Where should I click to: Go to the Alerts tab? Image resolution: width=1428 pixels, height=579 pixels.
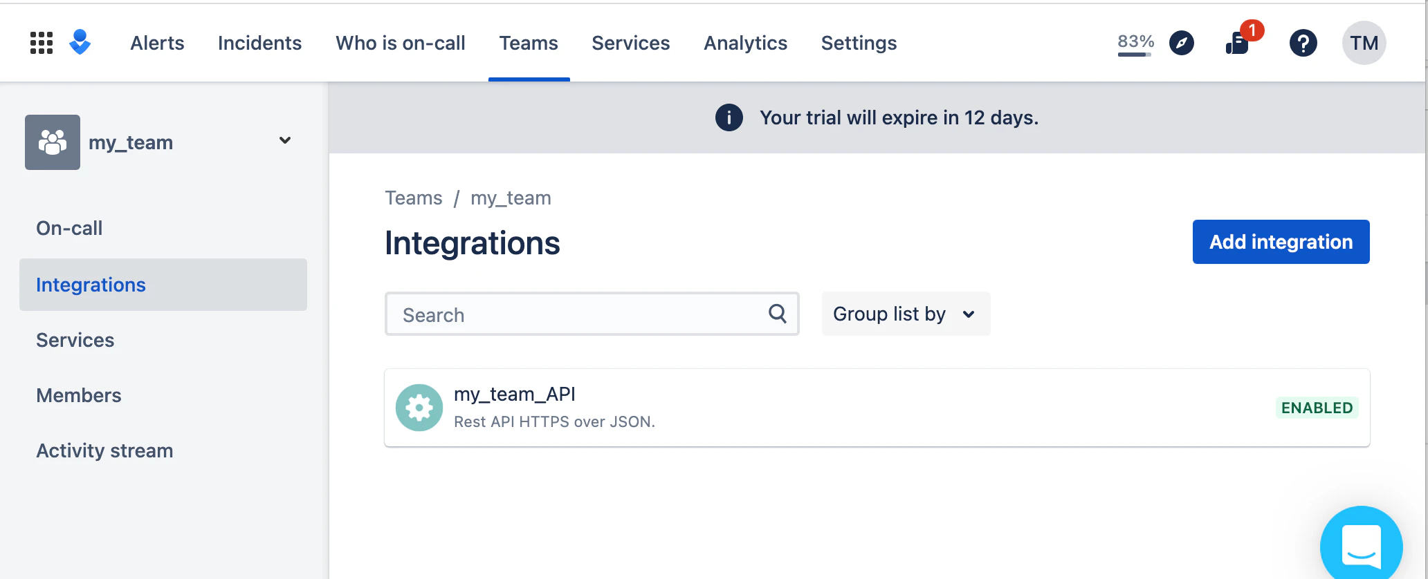tap(157, 43)
